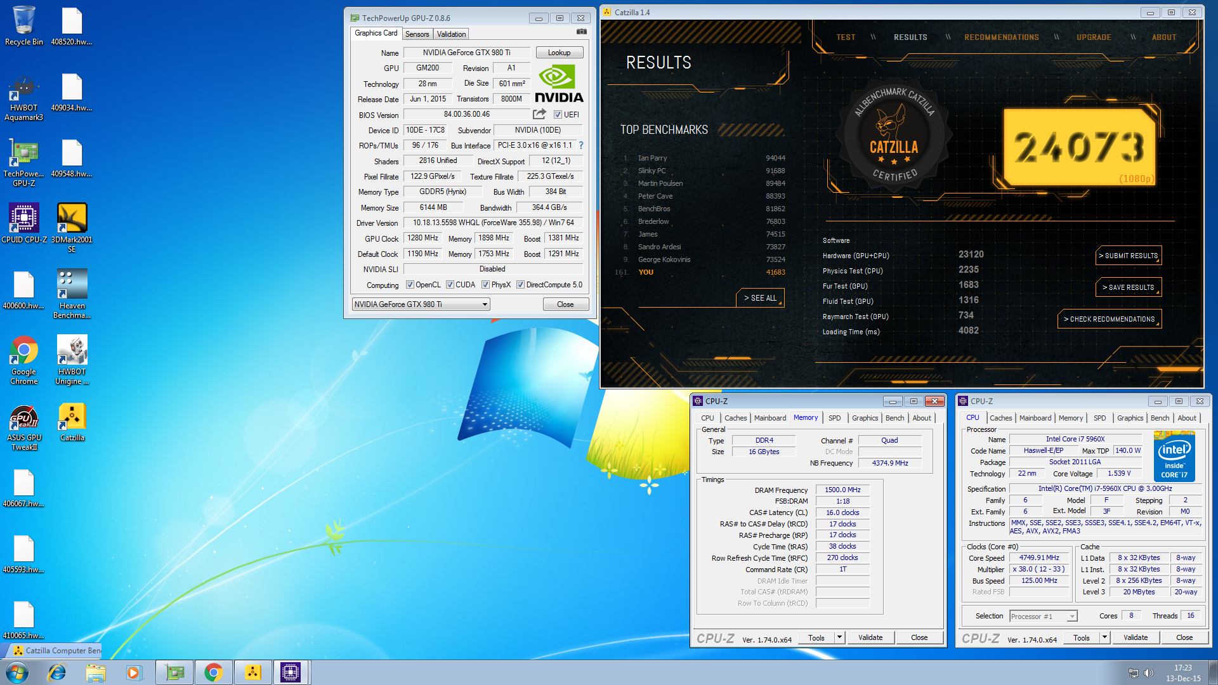The width and height of the screenshot is (1218, 685).
Task: Switch to Bench tab in CPU-Z Memory window
Action: coord(894,418)
